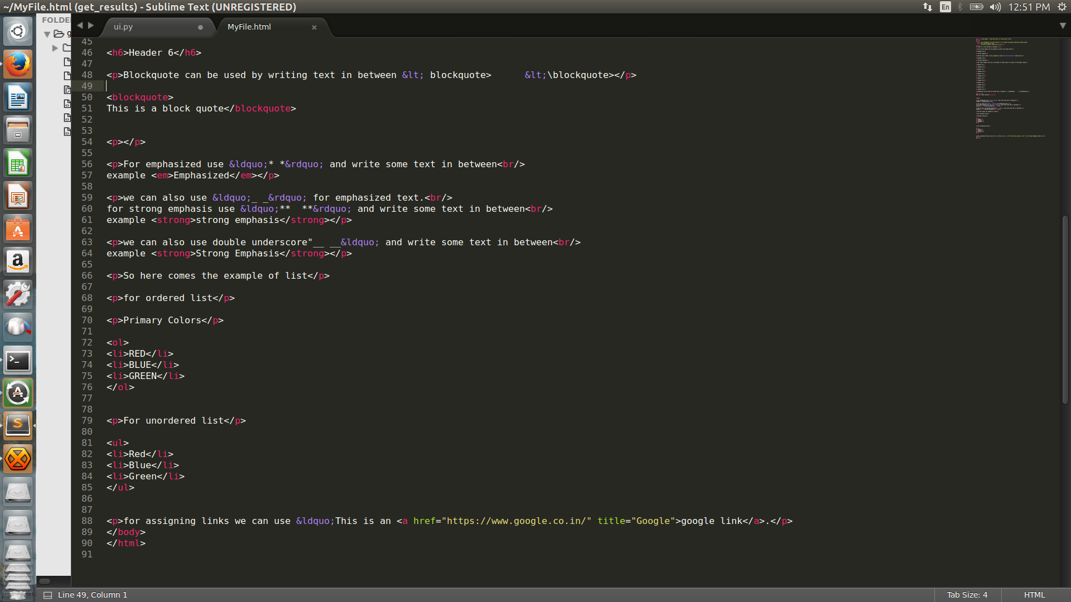
Task: Open the panel switcher icon in status bar
Action: 48,595
